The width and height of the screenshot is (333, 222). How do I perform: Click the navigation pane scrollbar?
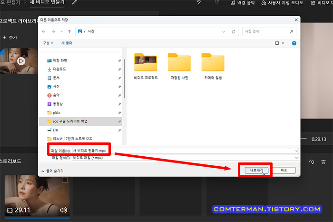124,79
